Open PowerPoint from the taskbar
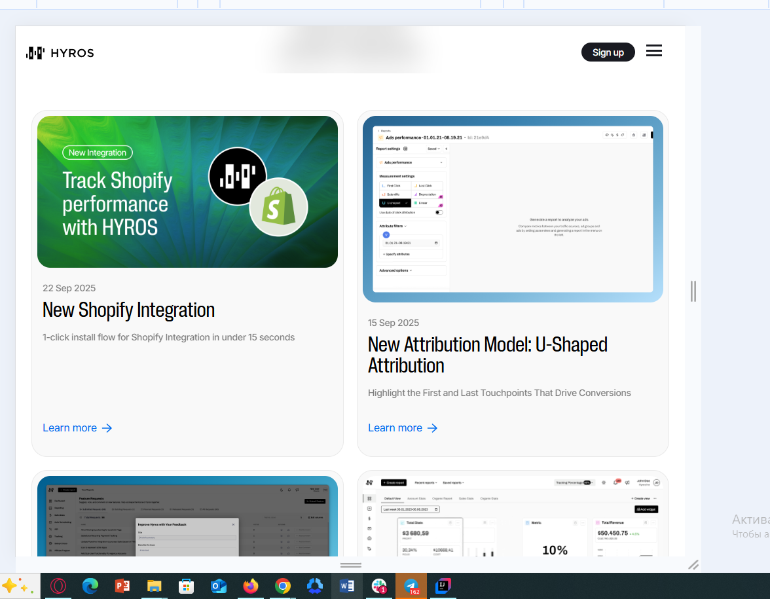Viewport: 770px width, 599px height. tap(122, 586)
